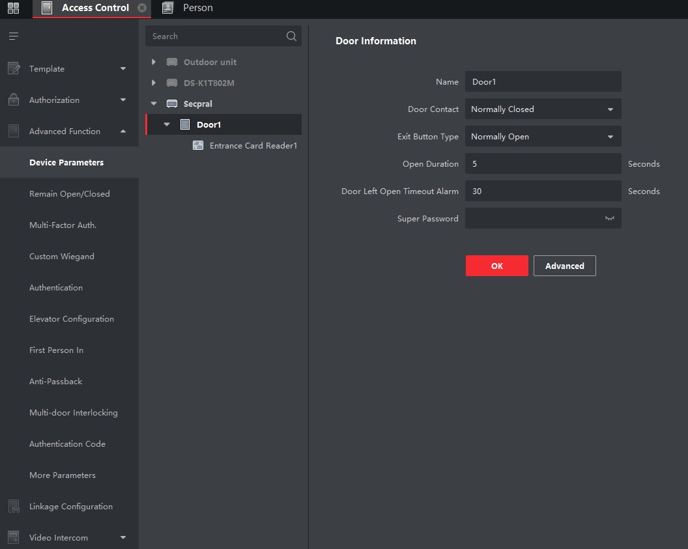Toggle Super Password visibility eye icon

click(x=610, y=219)
